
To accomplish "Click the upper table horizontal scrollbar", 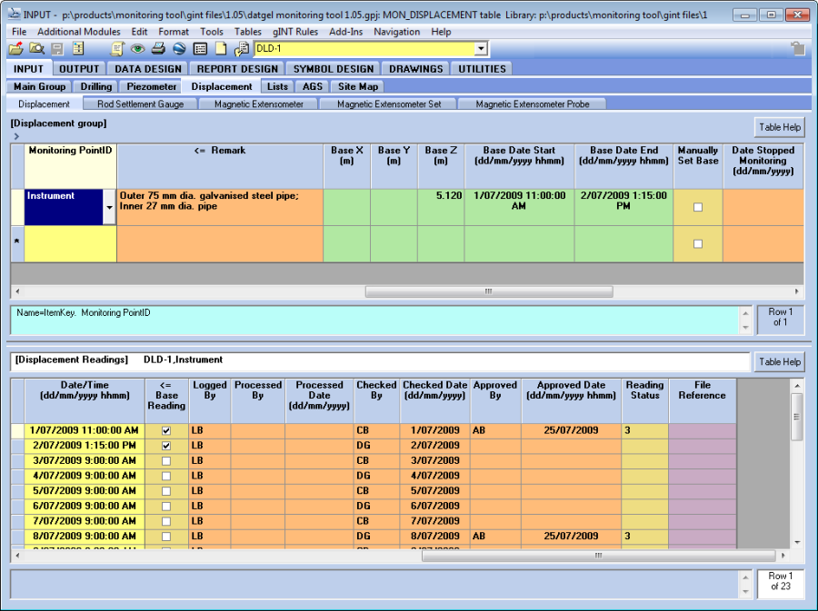I will tap(487, 291).
